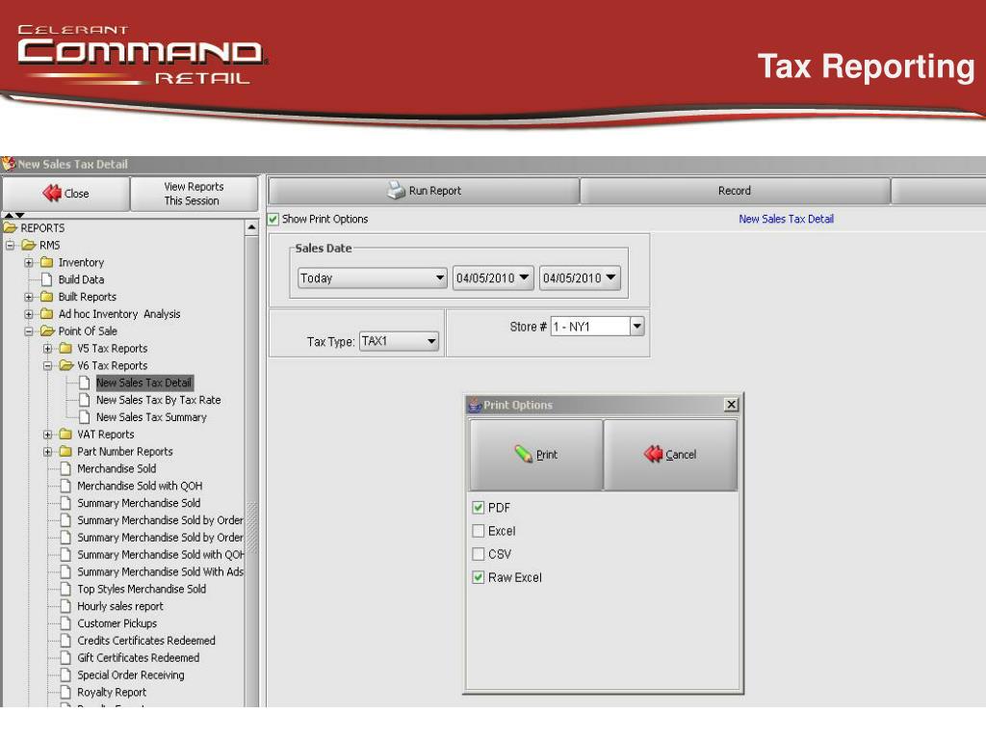Expand the Ad hoc Inventory Analysis node
986x740 pixels.
29,313
